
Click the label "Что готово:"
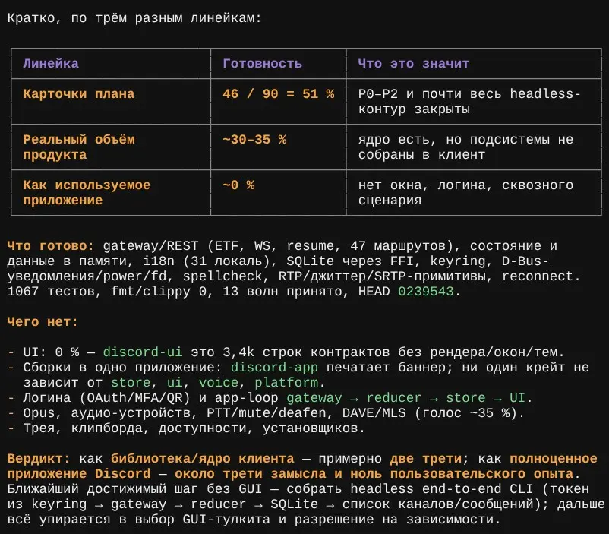[x=50, y=245]
